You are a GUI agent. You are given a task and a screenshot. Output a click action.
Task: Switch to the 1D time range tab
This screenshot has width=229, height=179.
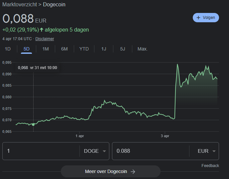pyautogui.click(x=8, y=49)
